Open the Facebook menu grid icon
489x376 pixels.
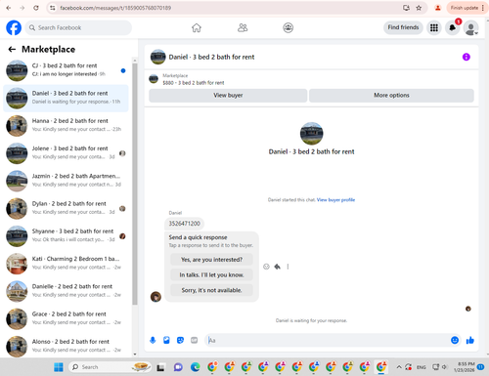[x=434, y=27]
